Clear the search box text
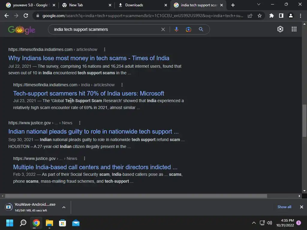Viewport: 307px width, 230px height. pyautogui.click(x=163, y=29)
